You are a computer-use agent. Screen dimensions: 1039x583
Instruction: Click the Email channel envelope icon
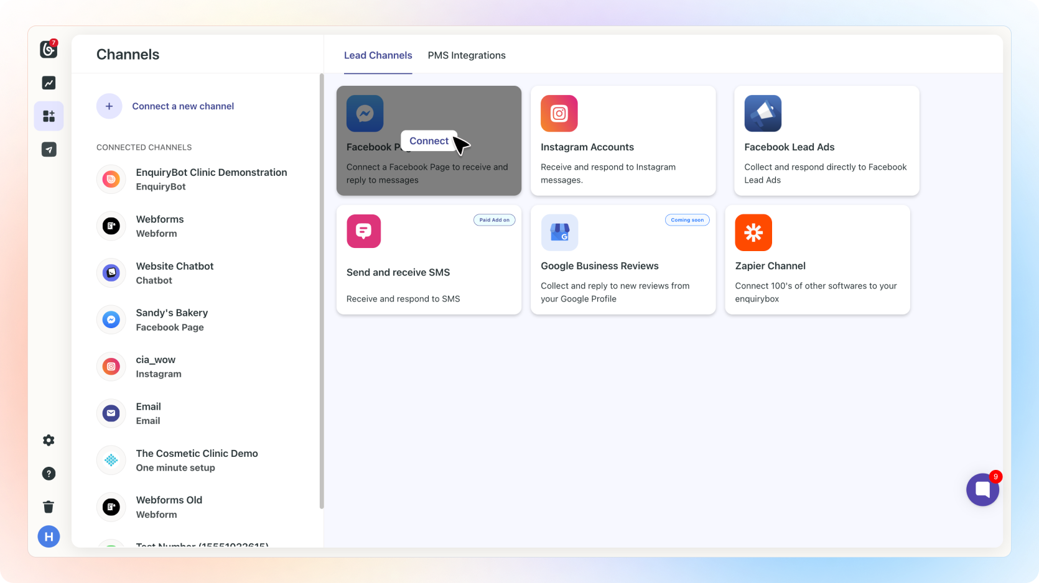111,413
